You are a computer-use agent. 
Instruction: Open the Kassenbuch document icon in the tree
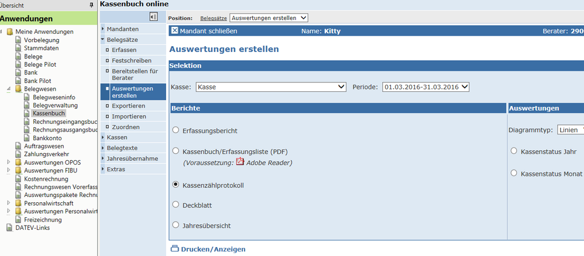(x=26, y=113)
